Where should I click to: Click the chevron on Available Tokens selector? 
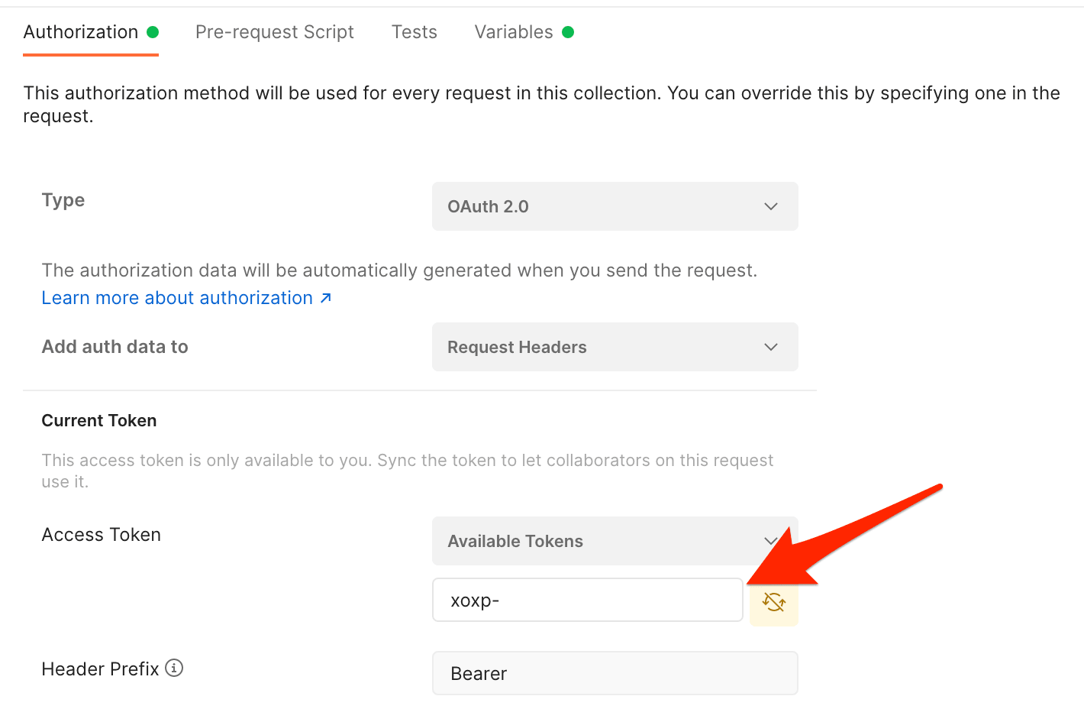[x=770, y=541]
